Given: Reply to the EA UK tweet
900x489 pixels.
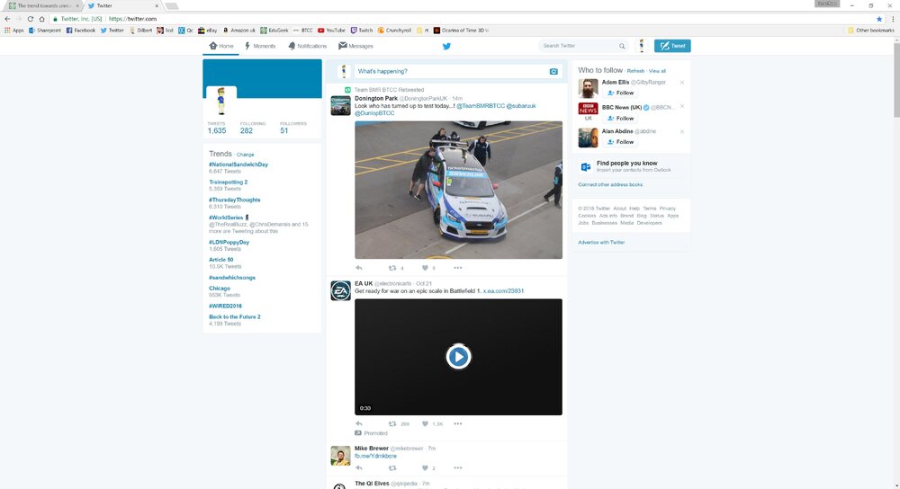Looking at the screenshot, I should 359,423.
